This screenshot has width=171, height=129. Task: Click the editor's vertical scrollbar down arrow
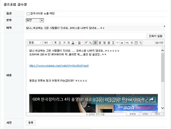tap(163, 108)
